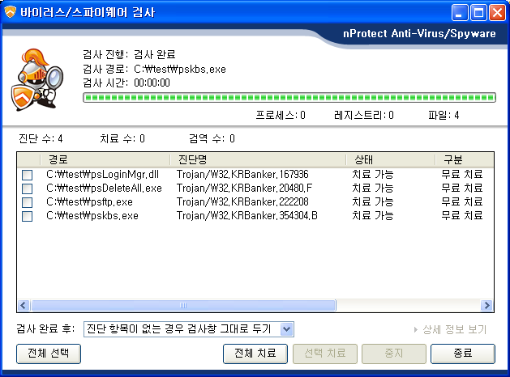Maximize the scan window
The height and width of the screenshot is (377, 510).
coord(478,13)
